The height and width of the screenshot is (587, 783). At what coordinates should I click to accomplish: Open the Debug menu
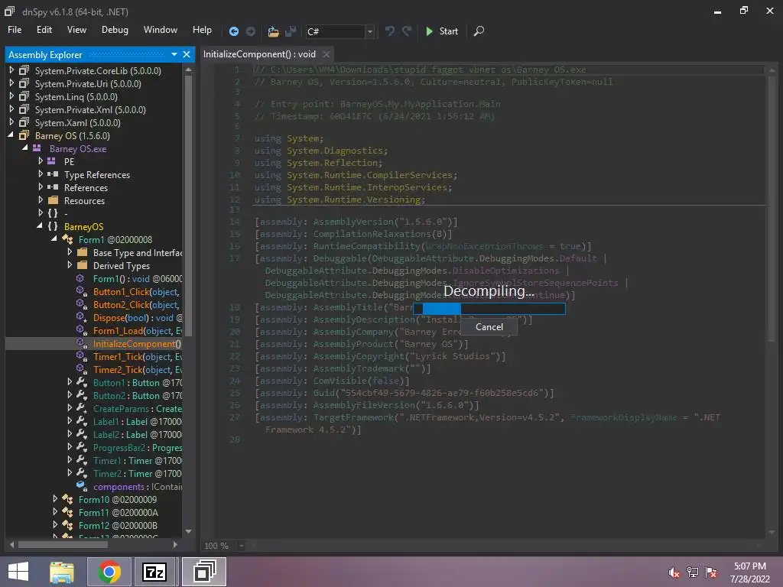point(115,30)
